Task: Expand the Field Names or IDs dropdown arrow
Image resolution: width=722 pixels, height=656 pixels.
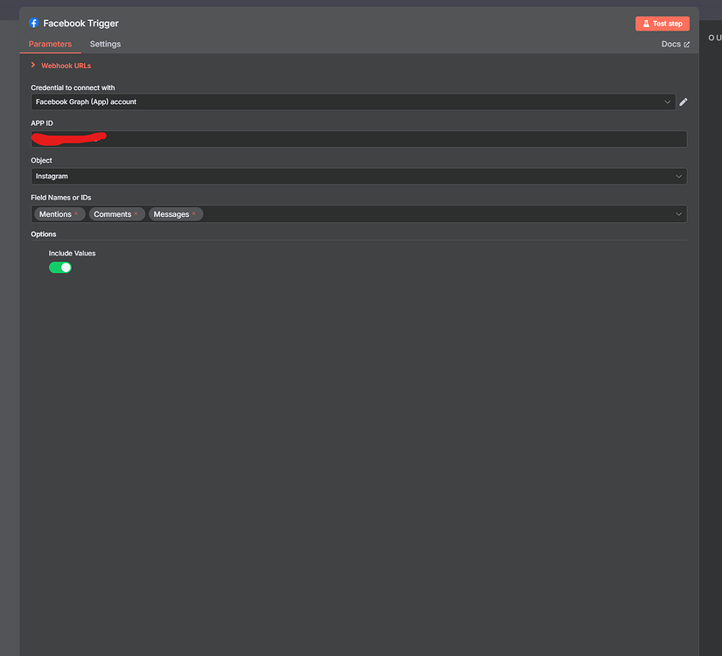Action: click(678, 213)
